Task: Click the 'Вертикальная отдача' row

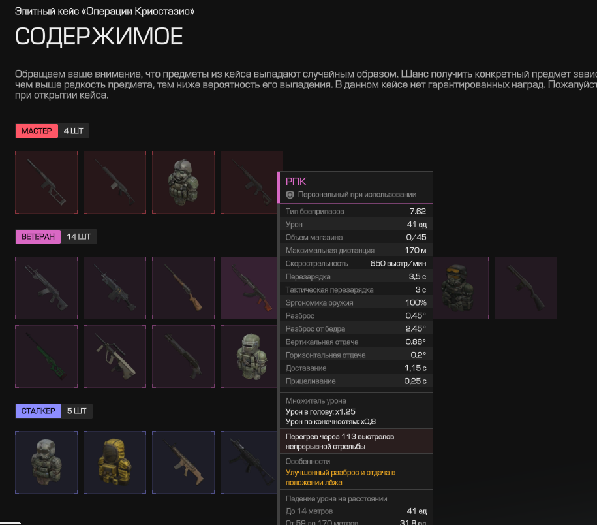Action: (x=356, y=342)
